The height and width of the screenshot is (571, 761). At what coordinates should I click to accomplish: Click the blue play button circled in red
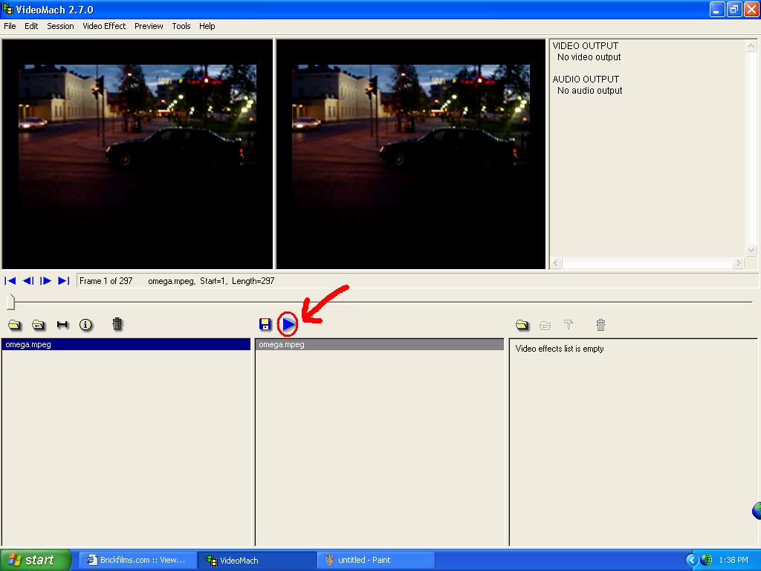288,324
